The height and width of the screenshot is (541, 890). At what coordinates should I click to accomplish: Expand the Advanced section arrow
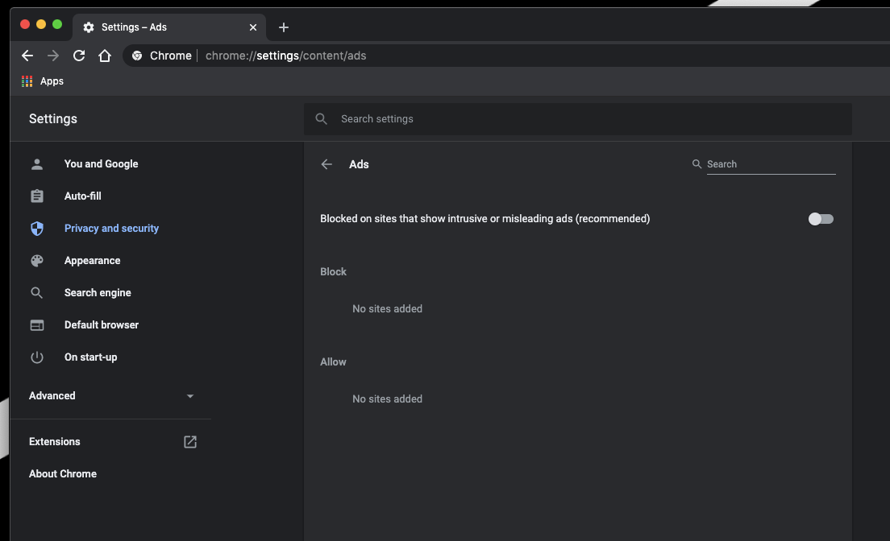pos(190,396)
